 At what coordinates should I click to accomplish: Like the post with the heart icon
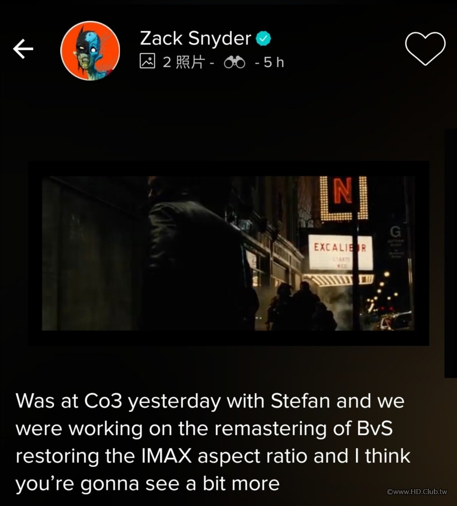tap(425, 48)
